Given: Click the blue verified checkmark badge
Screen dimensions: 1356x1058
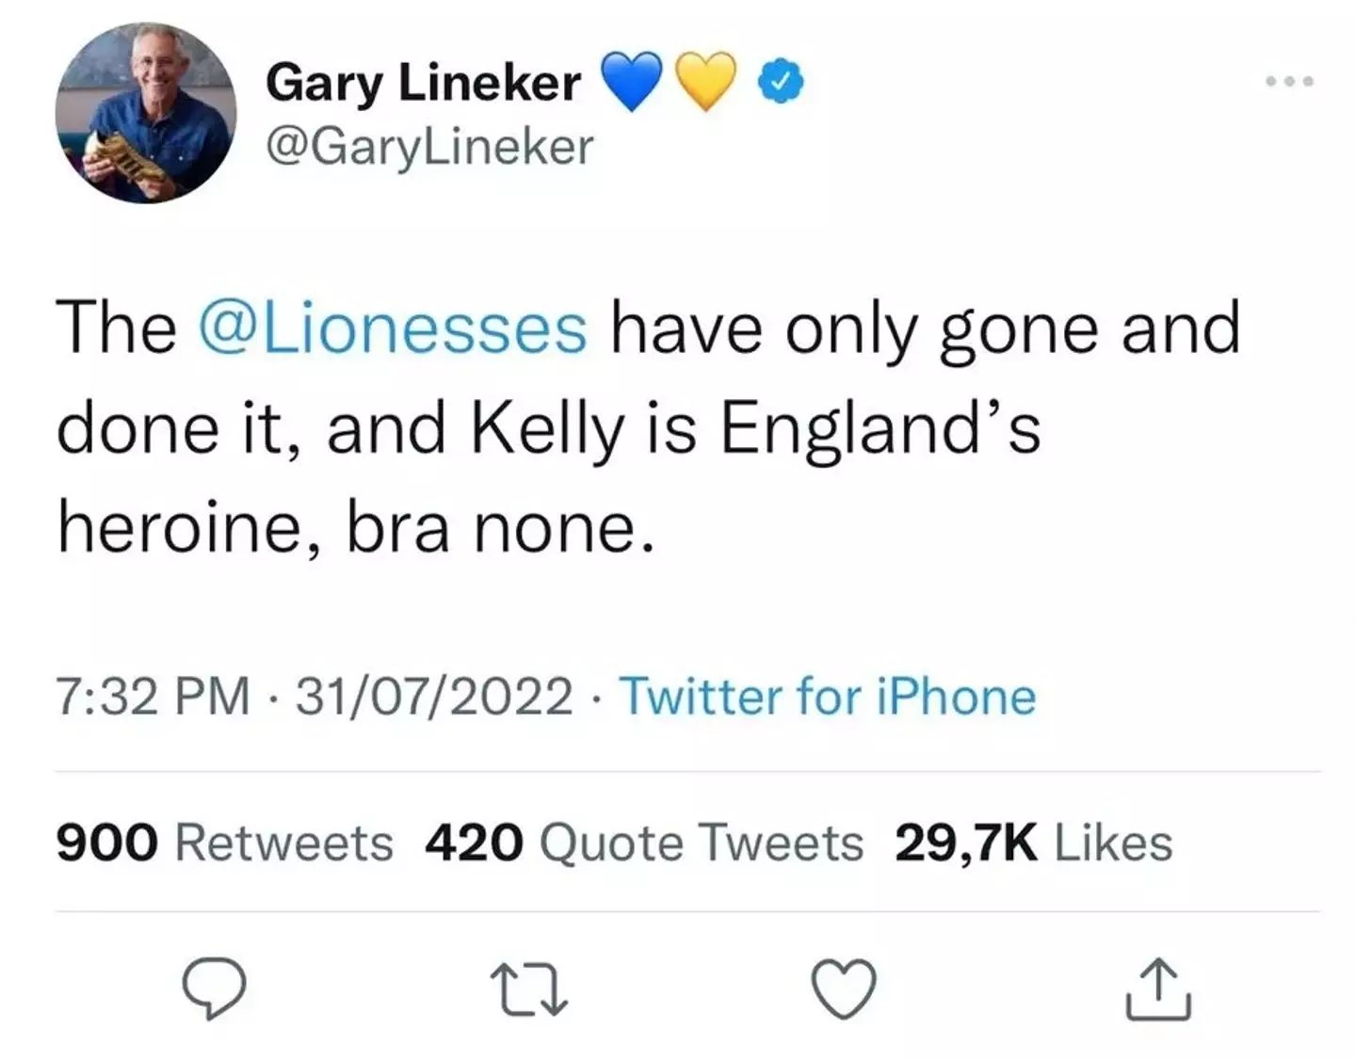Looking at the screenshot, I should point(782,82).
